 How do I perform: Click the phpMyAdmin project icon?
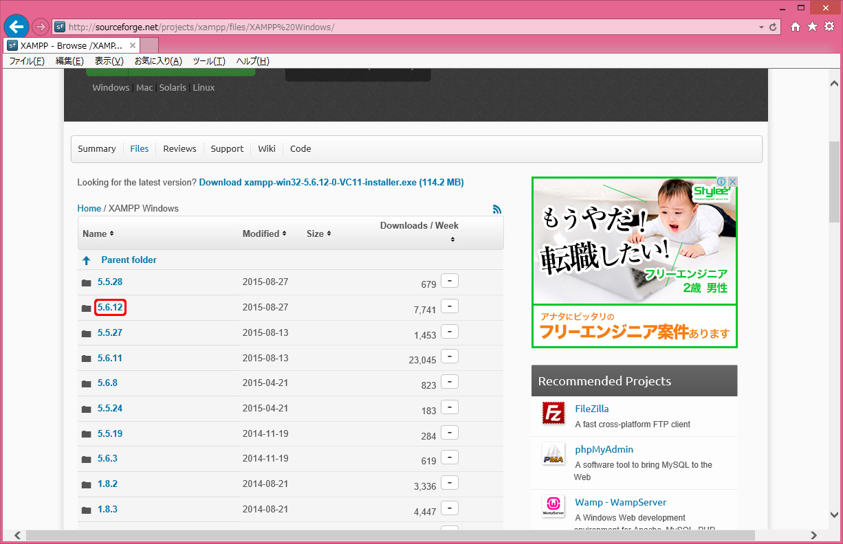(554, 454)
